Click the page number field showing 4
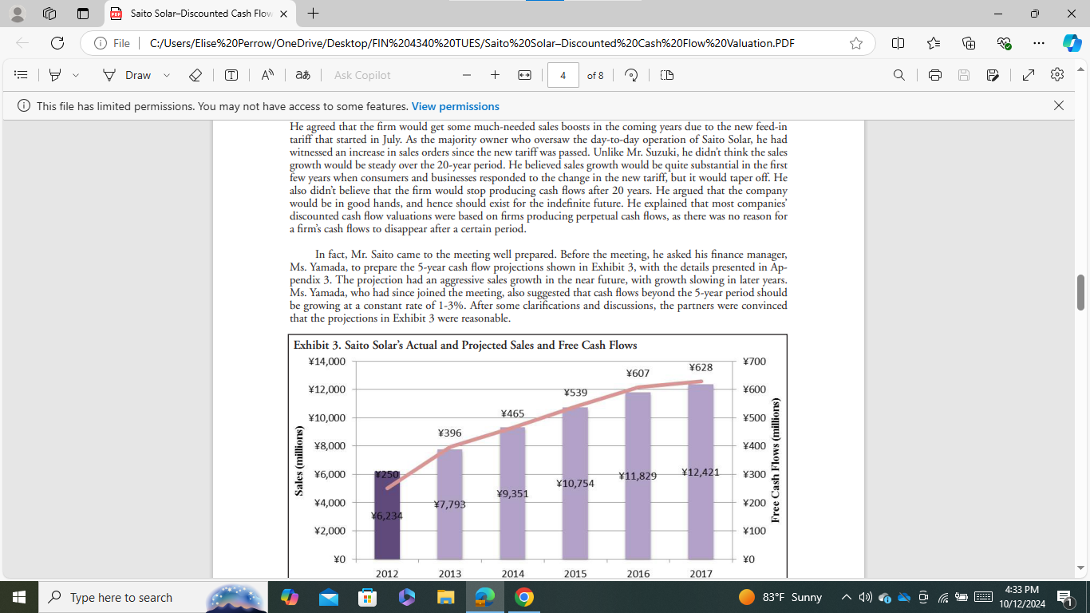The image size is (1090, 613). [x=562, y=74]
